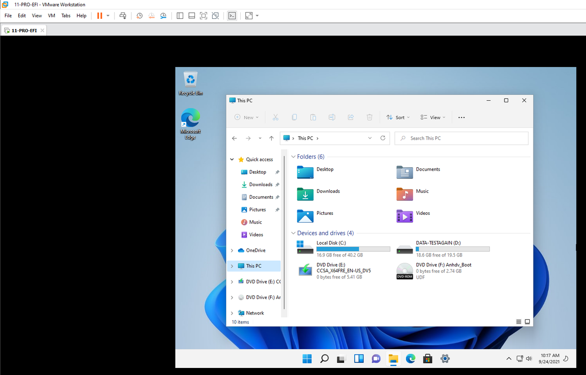Open the Windows Start button

coord(307,359)
